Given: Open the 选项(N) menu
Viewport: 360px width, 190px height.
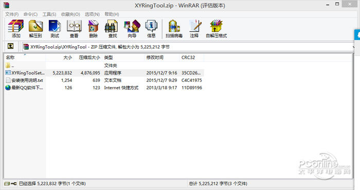Looking at the screenshot, I should (92, 14).
